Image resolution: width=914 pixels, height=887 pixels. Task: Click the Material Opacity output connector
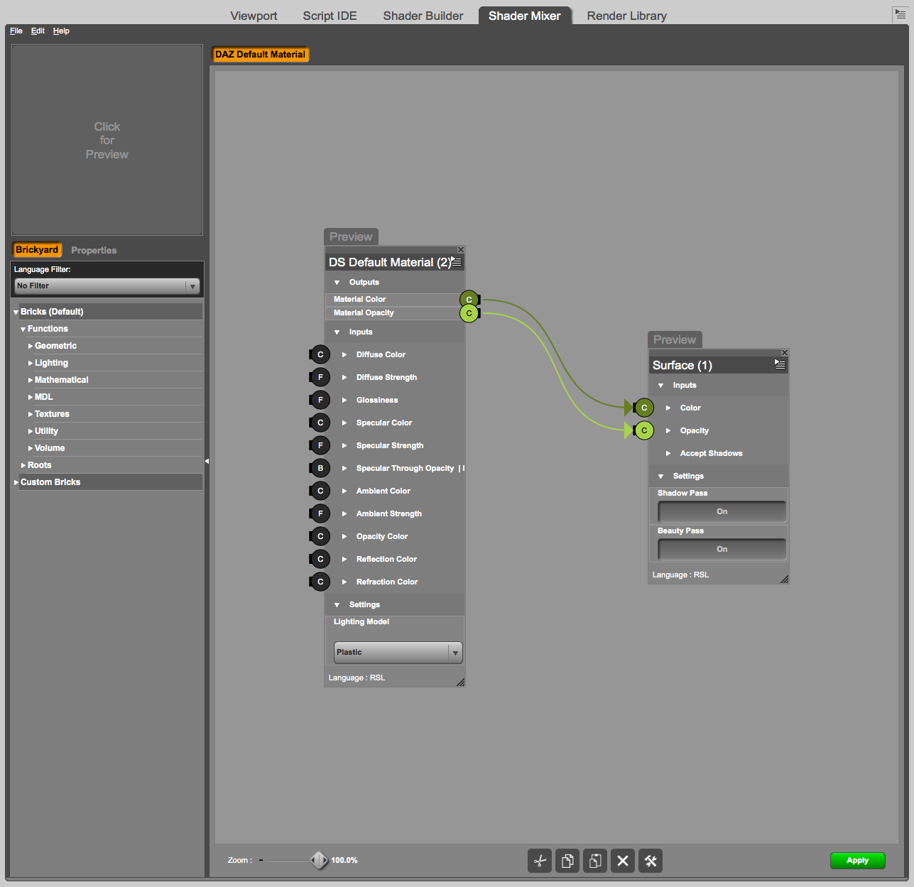click(469, 313)
